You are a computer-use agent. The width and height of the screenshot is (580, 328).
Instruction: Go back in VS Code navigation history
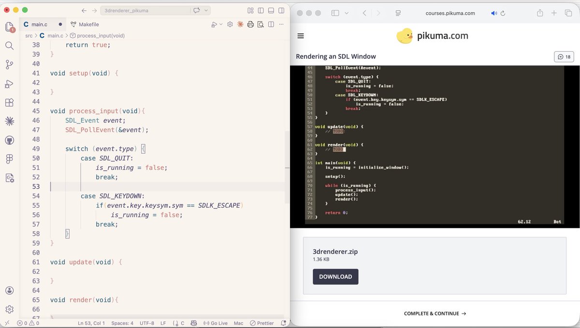(84, 10)
